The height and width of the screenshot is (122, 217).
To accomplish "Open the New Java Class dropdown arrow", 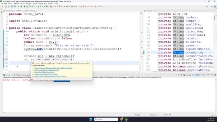I will (69, 6).
